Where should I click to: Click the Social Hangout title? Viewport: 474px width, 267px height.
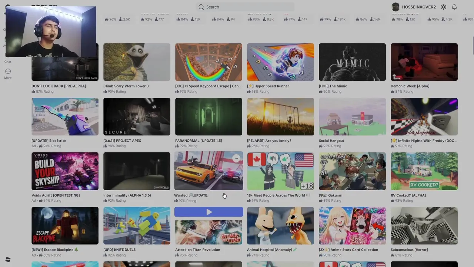pos(331,141)
